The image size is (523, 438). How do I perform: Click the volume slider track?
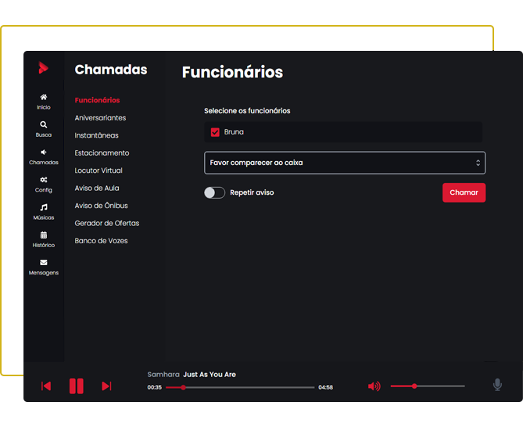438,386
